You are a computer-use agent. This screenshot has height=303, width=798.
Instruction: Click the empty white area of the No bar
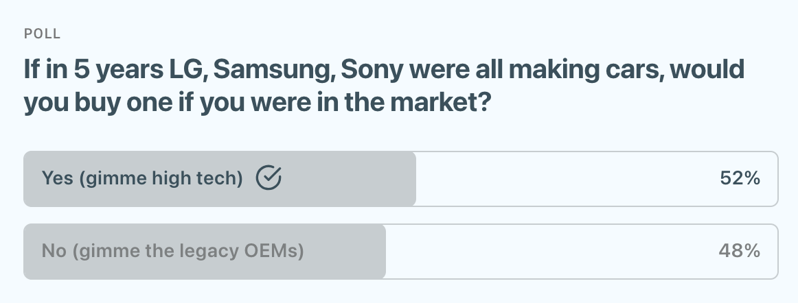pos(549,252)
